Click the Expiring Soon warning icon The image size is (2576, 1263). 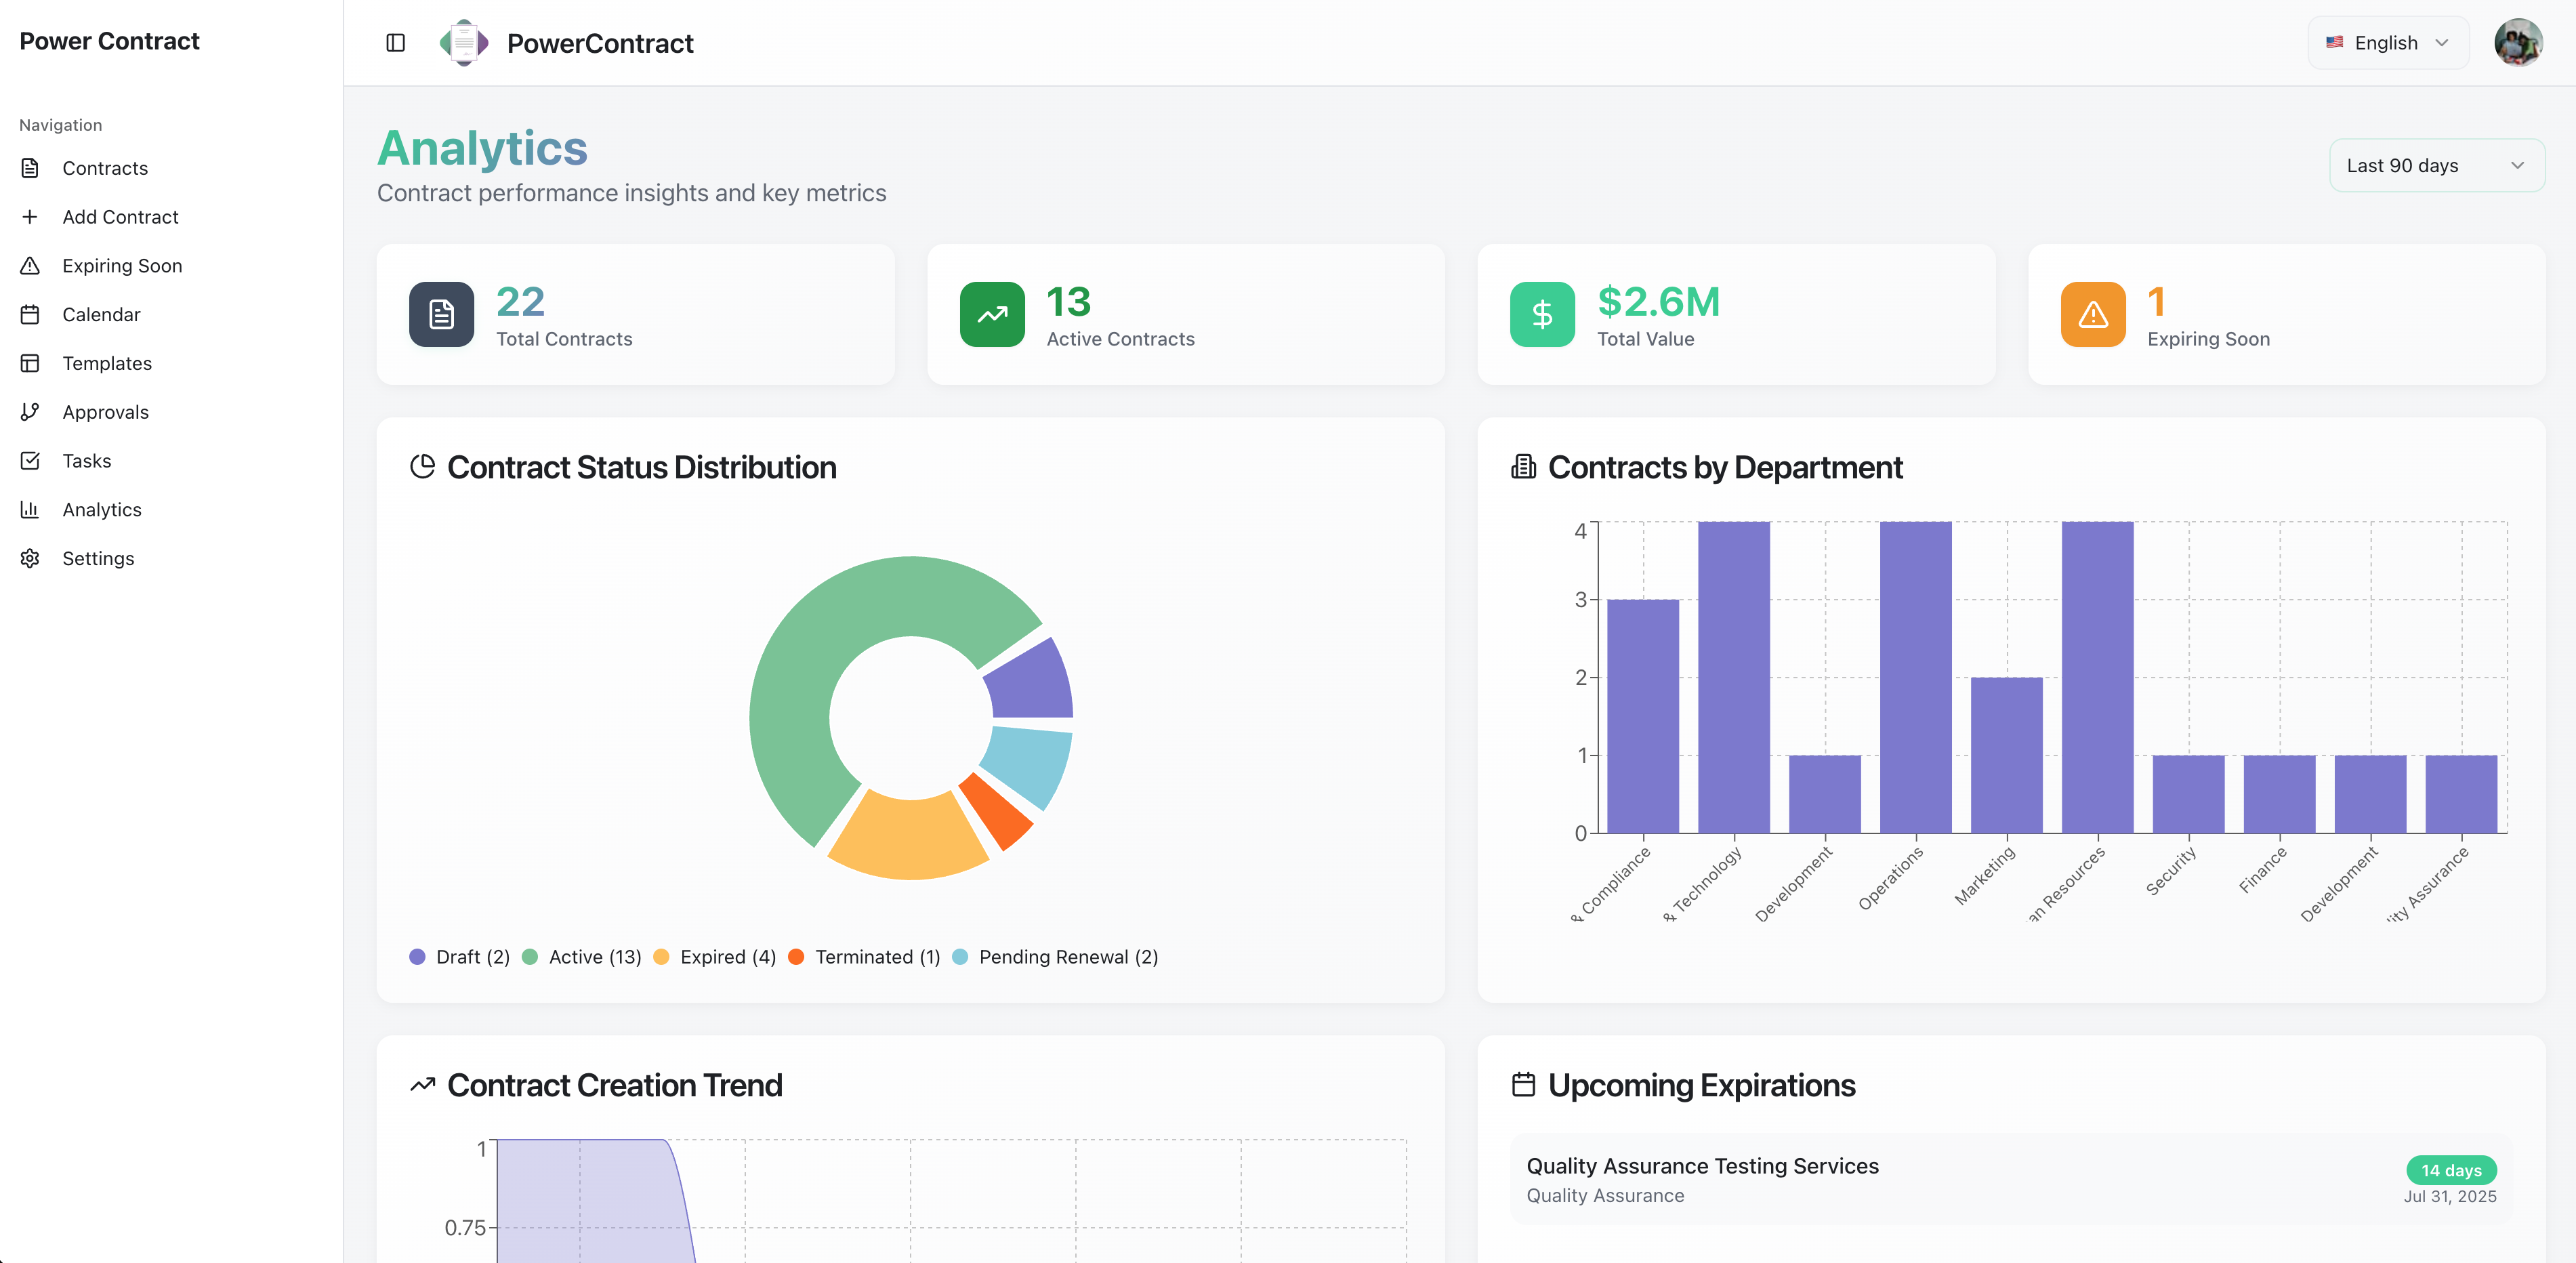tap(2092, 315)
